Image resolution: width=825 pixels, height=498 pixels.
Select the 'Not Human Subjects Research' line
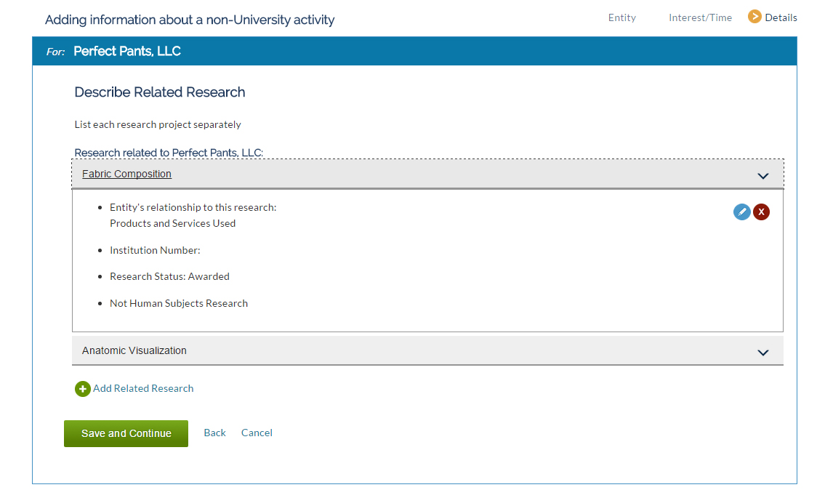[179, 303]
